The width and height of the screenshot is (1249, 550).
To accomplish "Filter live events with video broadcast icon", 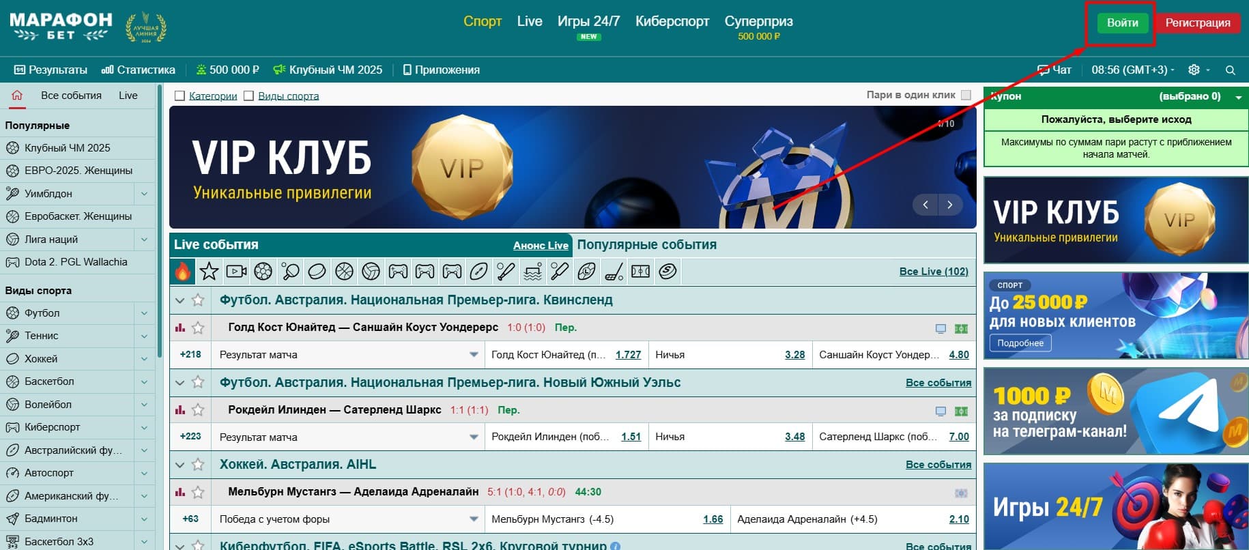I will coord(236,272).
